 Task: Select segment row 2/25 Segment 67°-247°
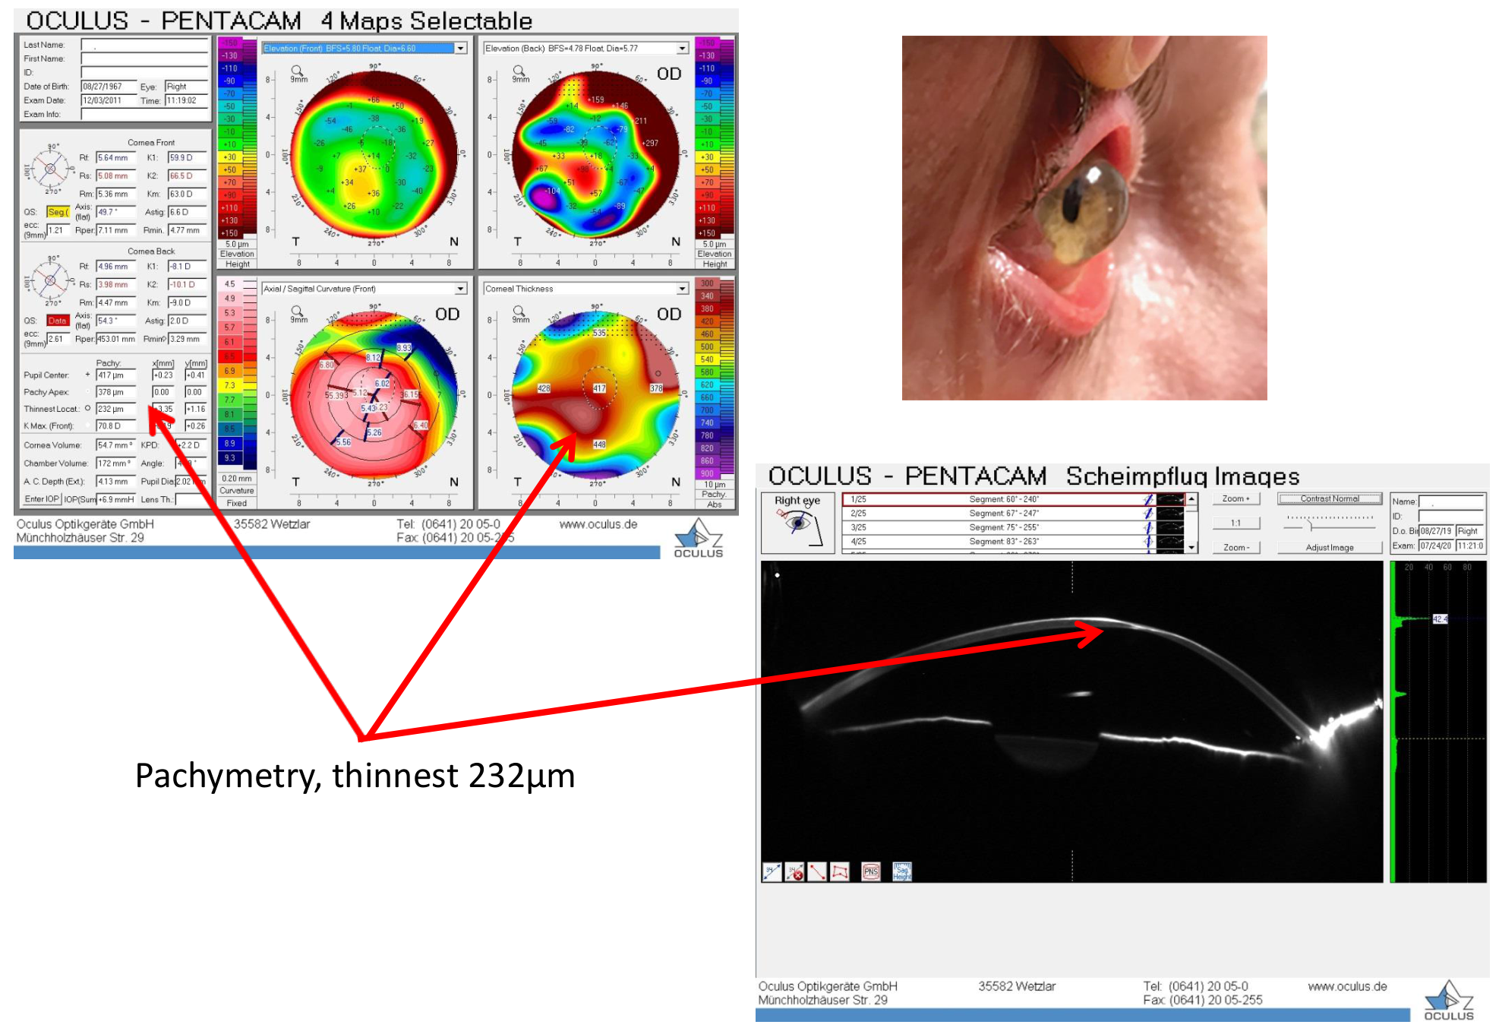pos(1014,514)
